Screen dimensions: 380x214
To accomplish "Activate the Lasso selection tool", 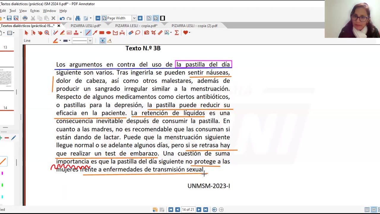I will [137, 33].
